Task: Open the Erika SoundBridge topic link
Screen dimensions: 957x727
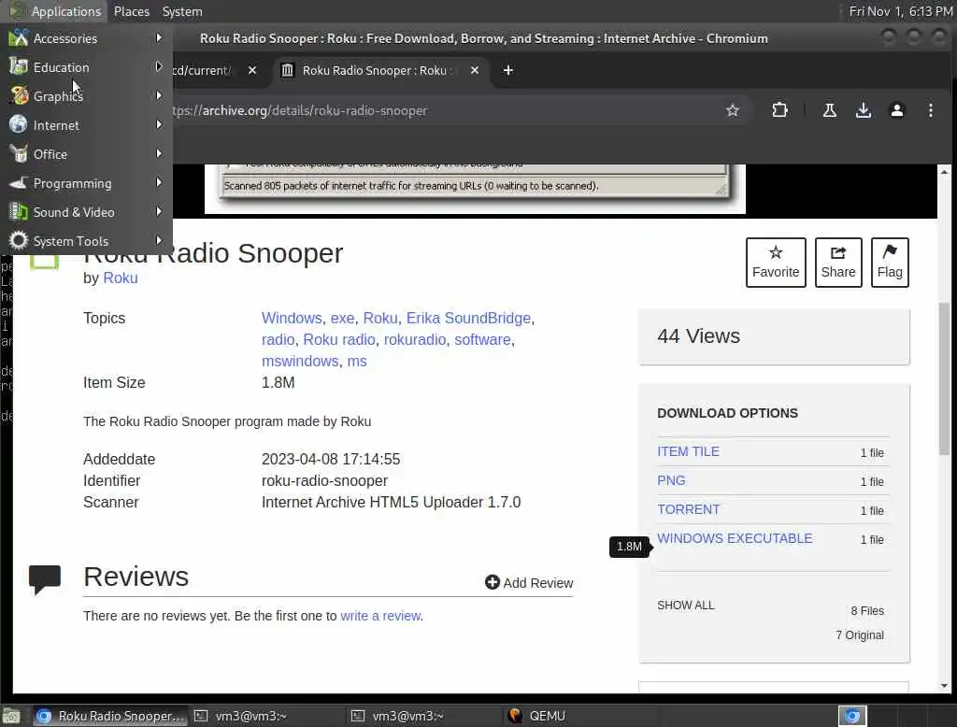Action: point(468,318)
